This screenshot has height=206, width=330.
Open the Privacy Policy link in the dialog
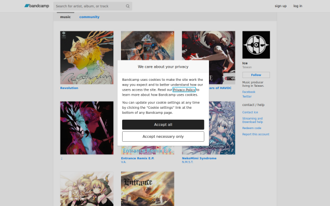pyautogui.click(x=184, y=90)
